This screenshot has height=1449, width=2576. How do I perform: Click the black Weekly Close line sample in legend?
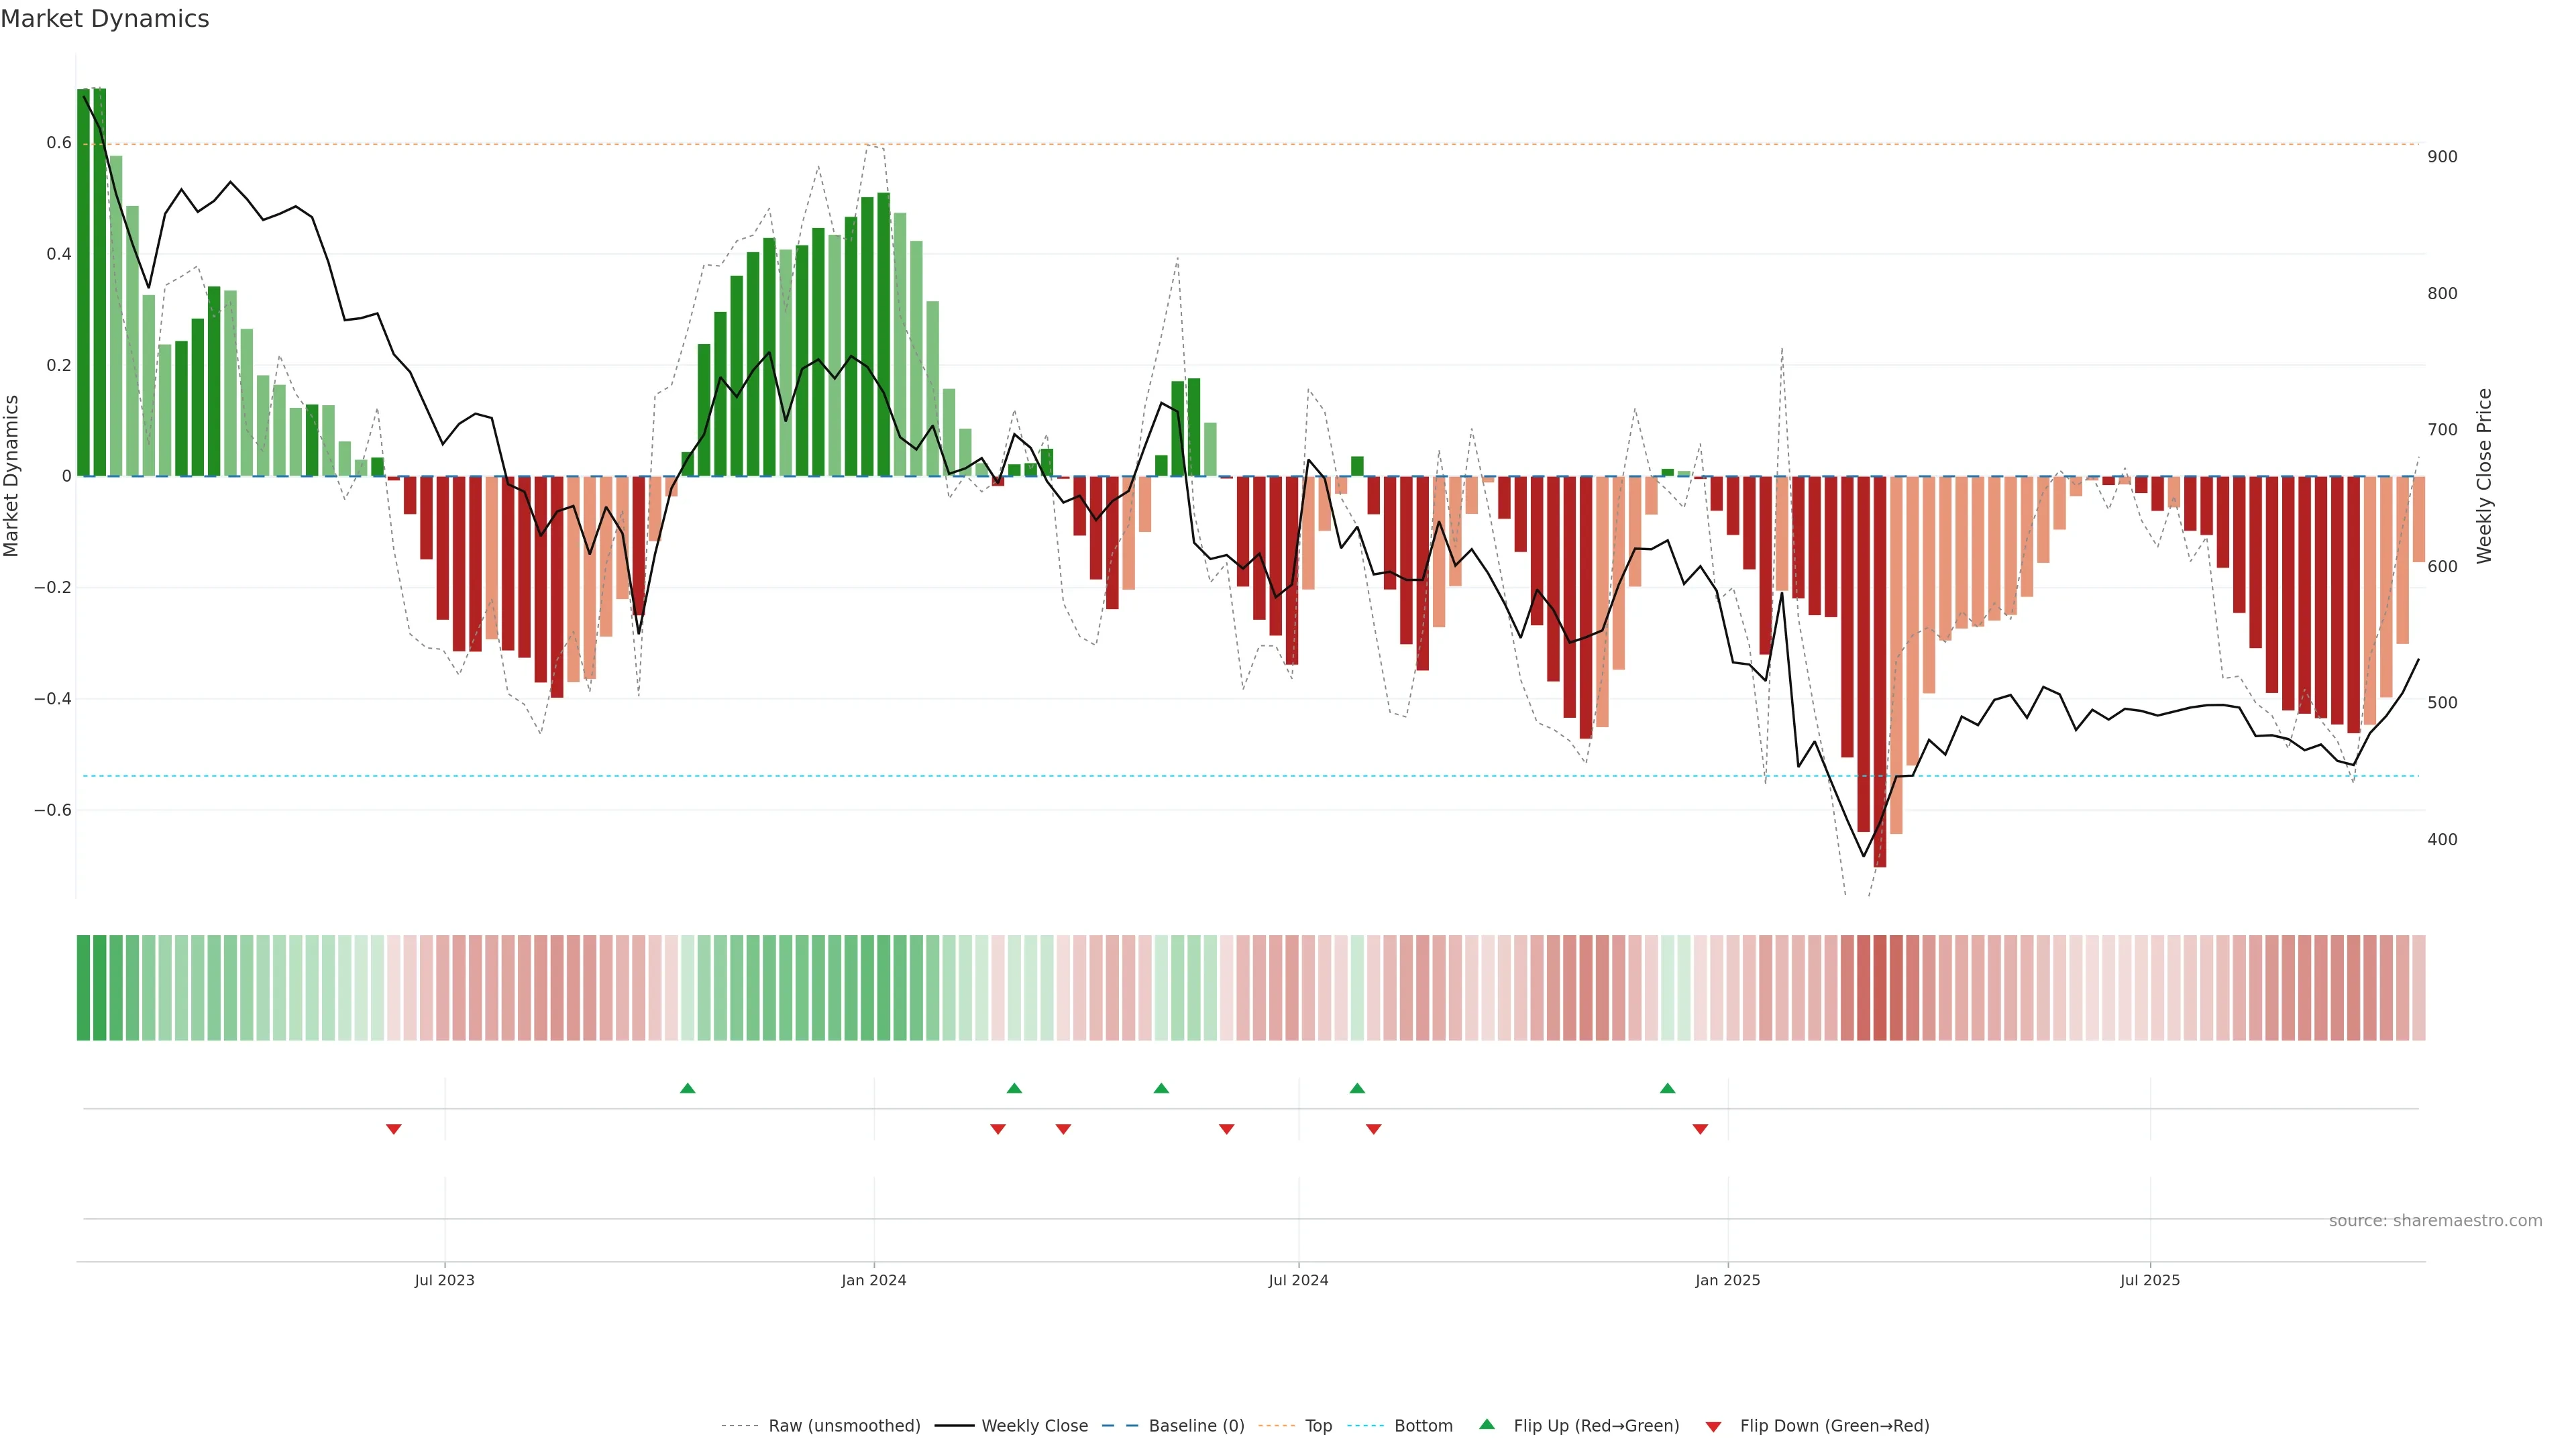tap(954, 1426)
